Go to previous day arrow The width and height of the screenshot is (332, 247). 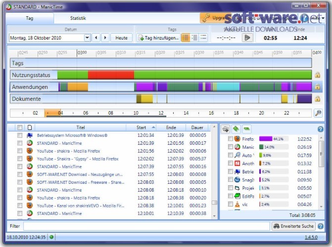pos(96,38)
